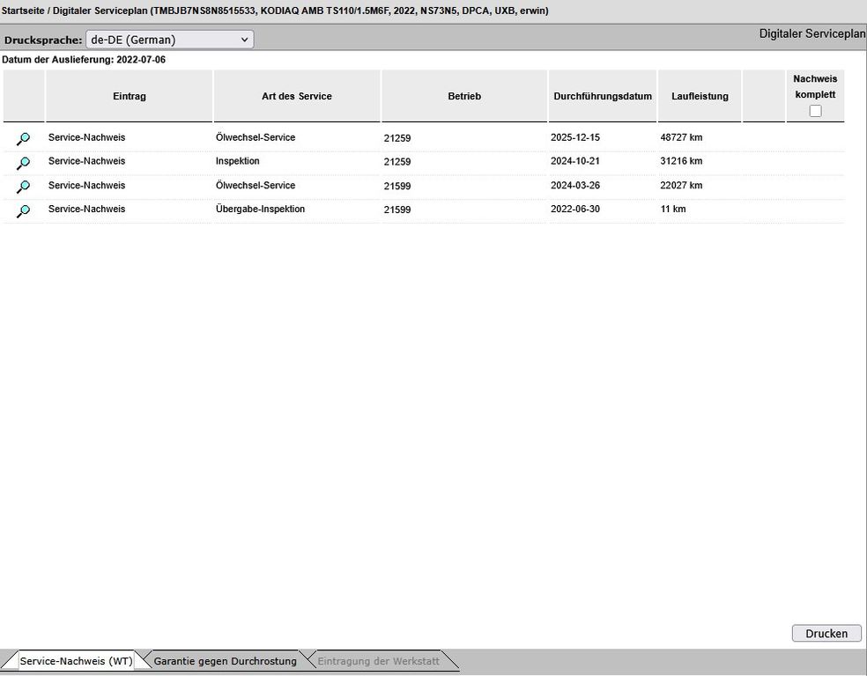
Task: Click the Übergabe-Inspektion service type cell
Action: 260,209
